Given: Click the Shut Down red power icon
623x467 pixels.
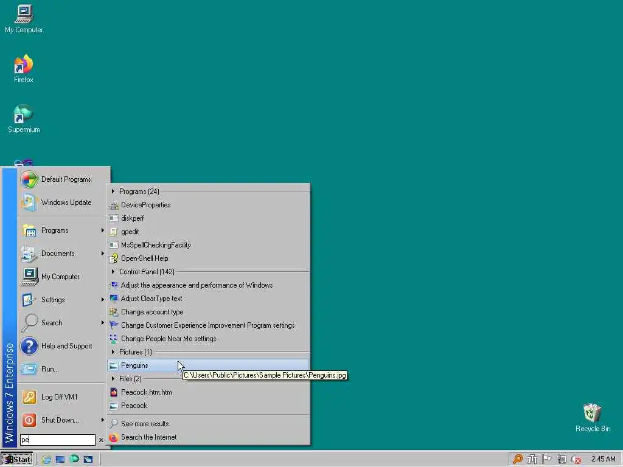Looking at the screenshot, I should [x=29, y=420].
